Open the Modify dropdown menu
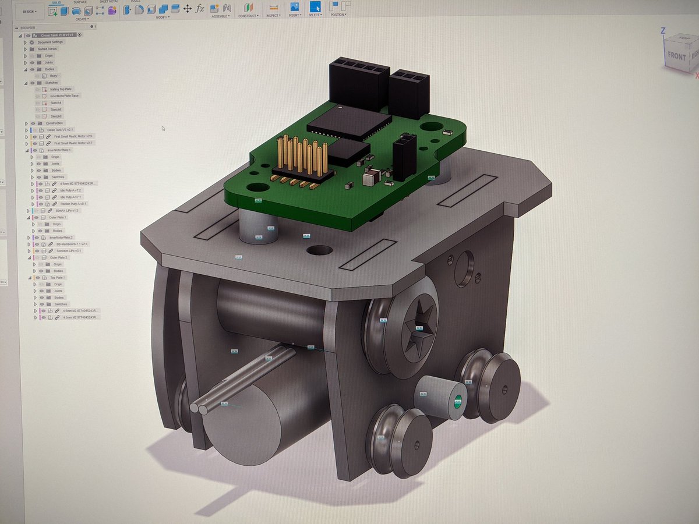This screenshot has width=699, height=524. click(x=163, y=17)
